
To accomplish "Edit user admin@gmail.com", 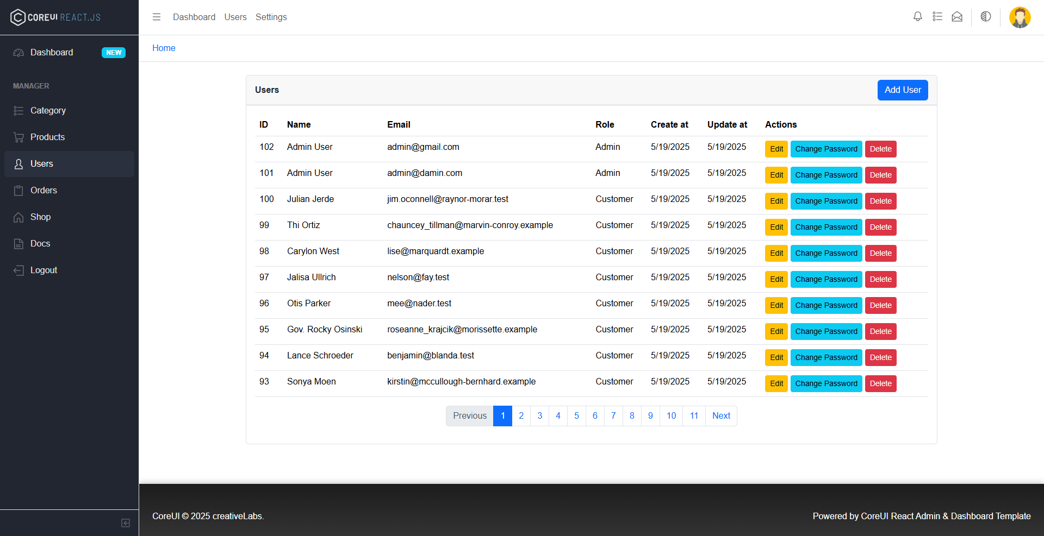I will pos(776,149).
